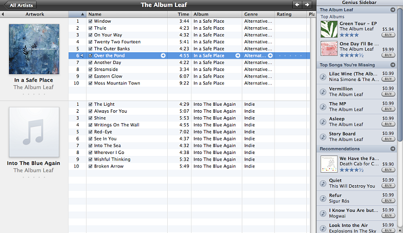Image resolution: width=403 pixels, height=233 pixels.
Task: Preview The MP song icon
Action: 323,107
